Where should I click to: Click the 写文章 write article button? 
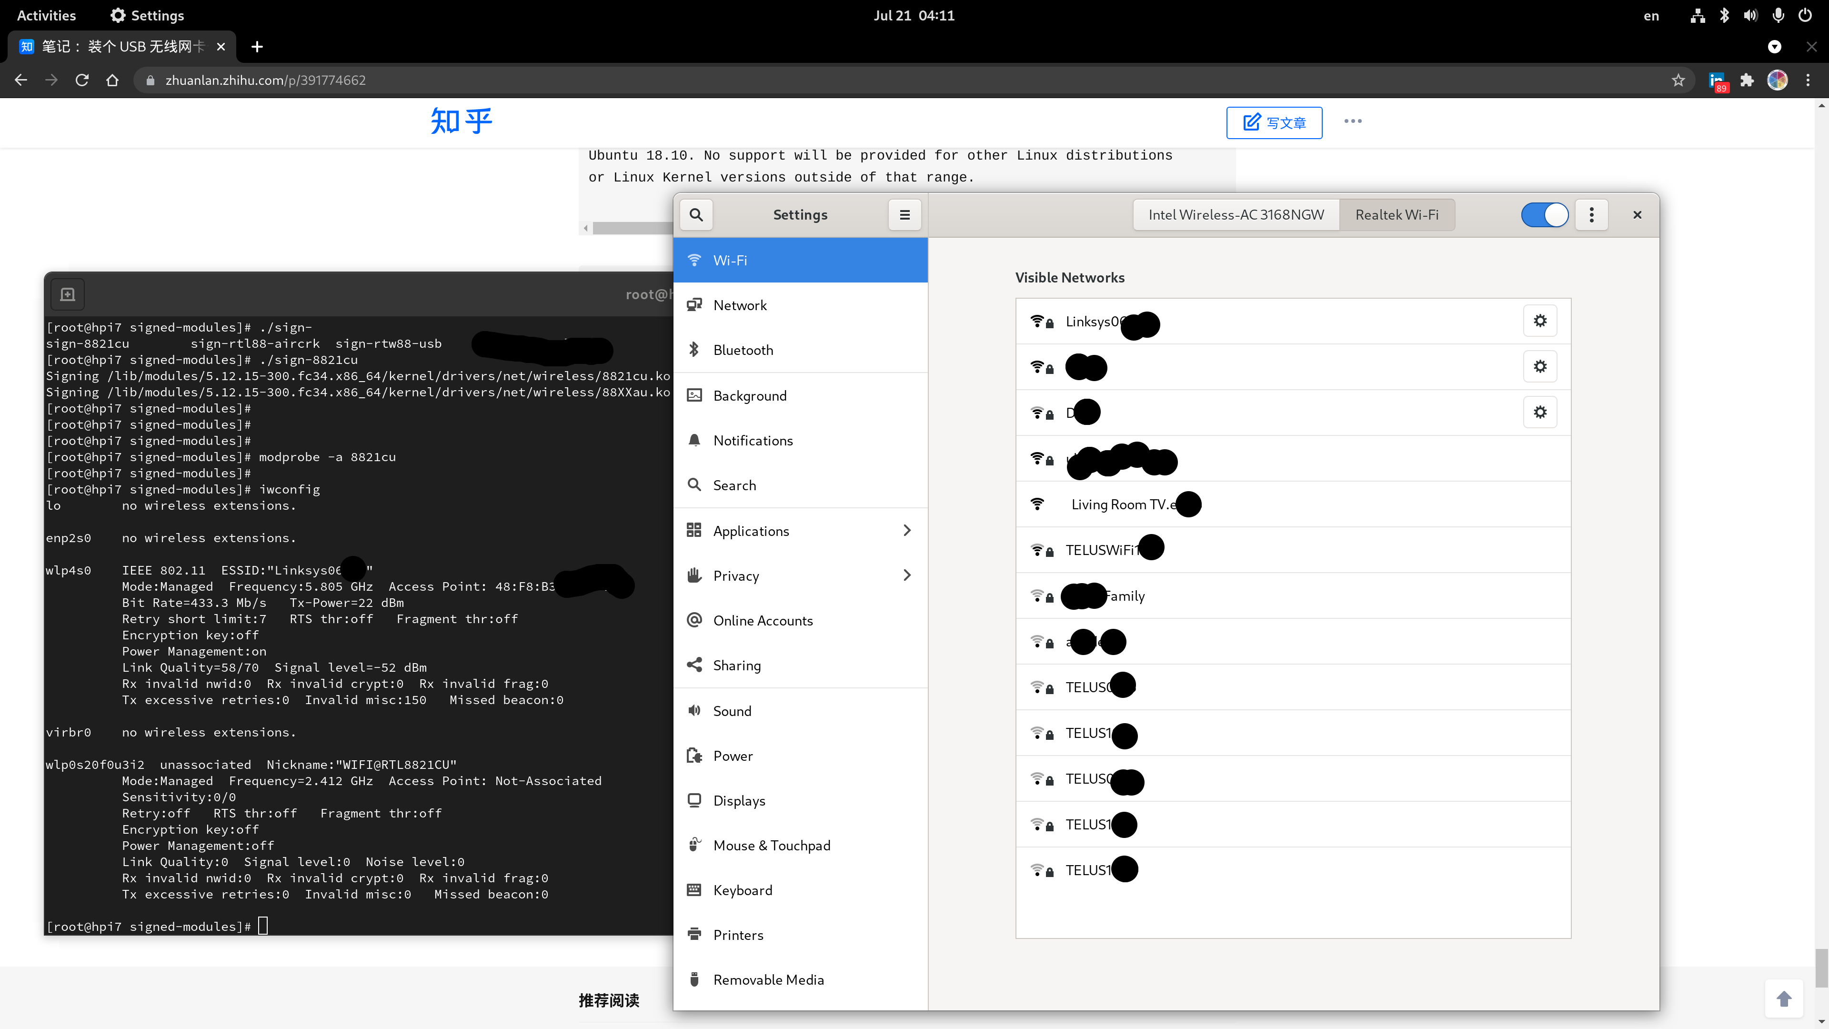point(1274,123)
